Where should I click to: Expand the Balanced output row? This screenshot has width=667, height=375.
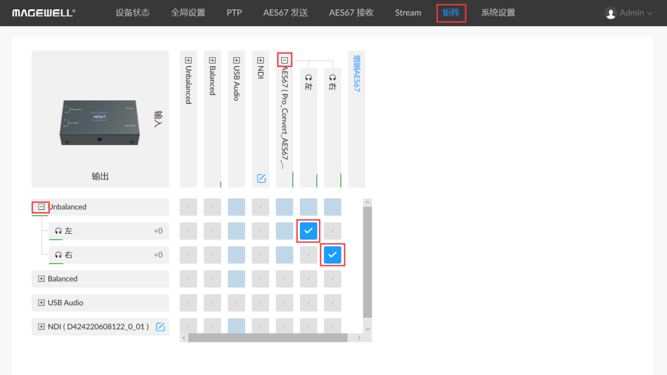pyautogui.click(x=41, y=279)
